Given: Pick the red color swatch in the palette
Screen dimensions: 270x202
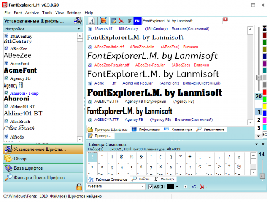Looking at the screenshot, I should [265, 92].
